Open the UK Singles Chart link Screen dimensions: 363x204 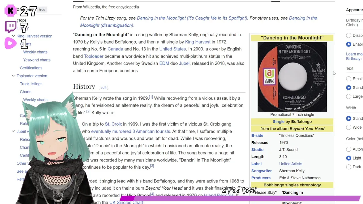pyautogui.click(x=126, y=202)
